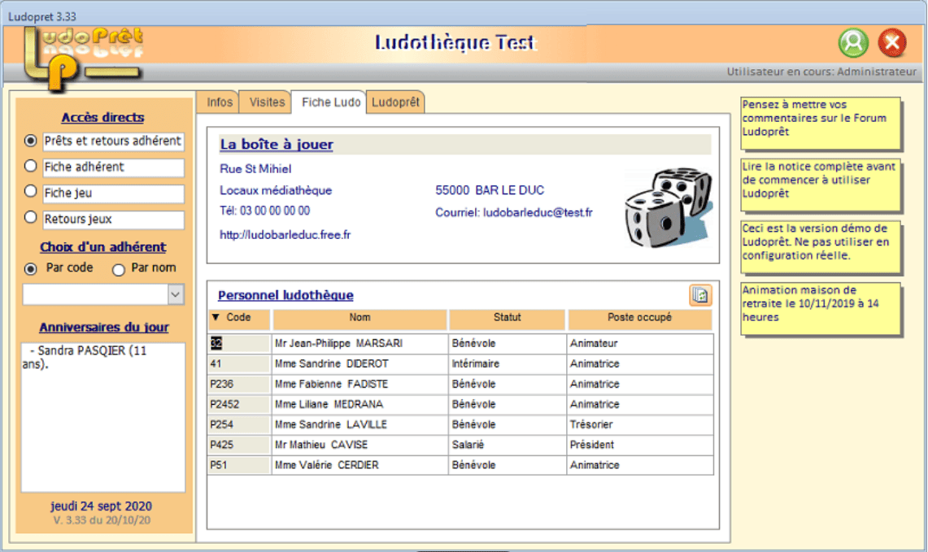Switch to the Infos tab
The height and width of the screenshot is (552, 928).
[x=220, y=102]
